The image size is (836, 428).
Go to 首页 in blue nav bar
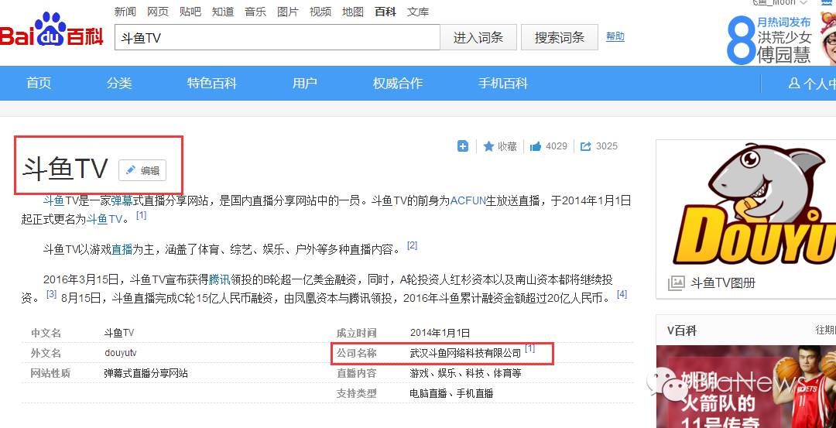(39, 83)
